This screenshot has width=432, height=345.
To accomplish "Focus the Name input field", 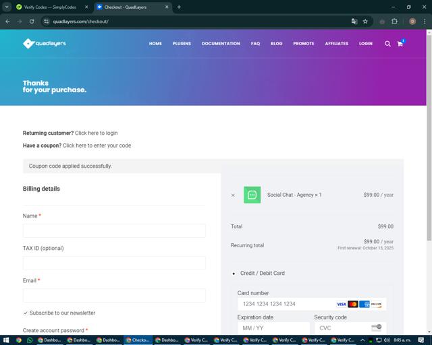I will [x=114, y=230].
